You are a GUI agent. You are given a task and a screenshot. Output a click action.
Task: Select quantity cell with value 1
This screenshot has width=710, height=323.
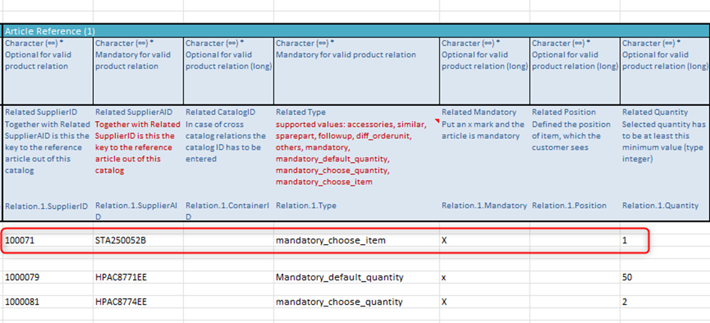pyautogui.click(x=625, y=241)
